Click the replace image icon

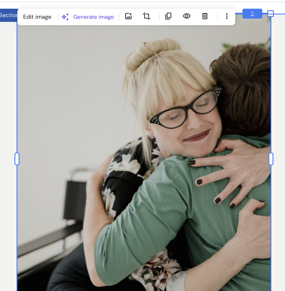pyautogui.click(x=128, y=16)
